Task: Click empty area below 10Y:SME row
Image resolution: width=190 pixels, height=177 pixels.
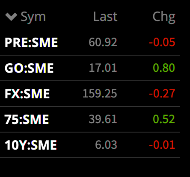Action: [90, 168]
